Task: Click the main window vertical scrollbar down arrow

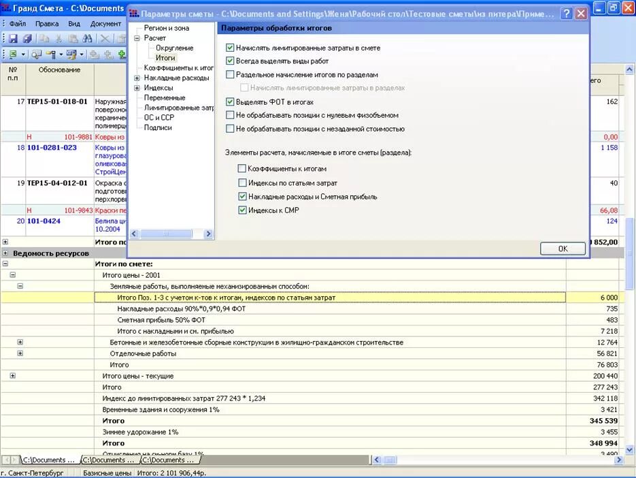Action: pyautogui.click(x=629, y=449)
